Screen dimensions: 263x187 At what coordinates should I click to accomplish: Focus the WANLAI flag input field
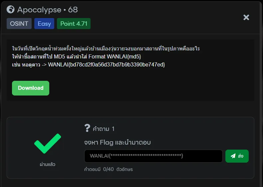[153, 156]
